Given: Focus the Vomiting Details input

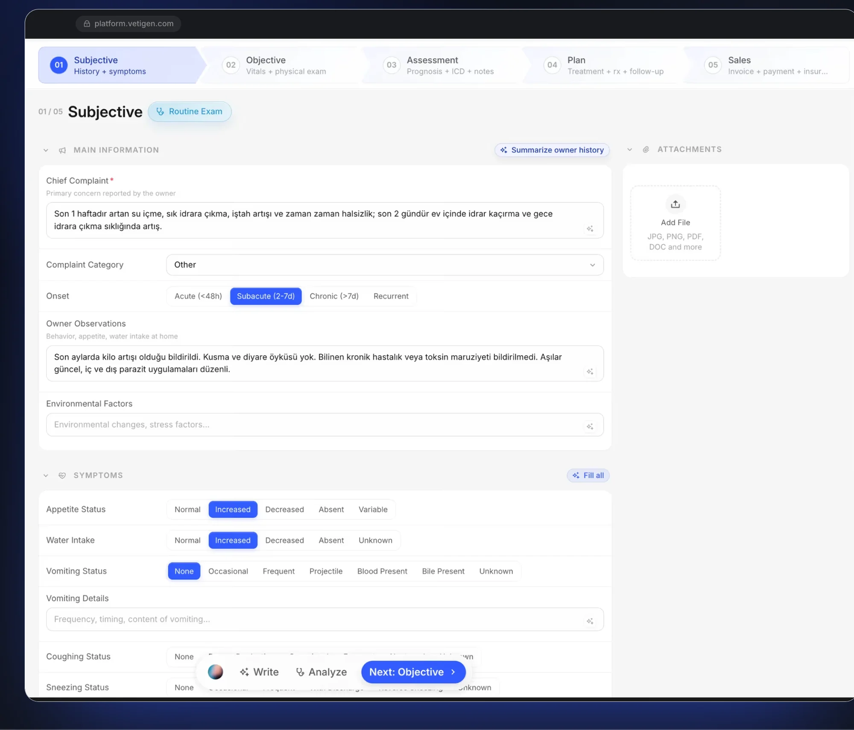Looking at the screenshot, I should [x=325, y=619].
